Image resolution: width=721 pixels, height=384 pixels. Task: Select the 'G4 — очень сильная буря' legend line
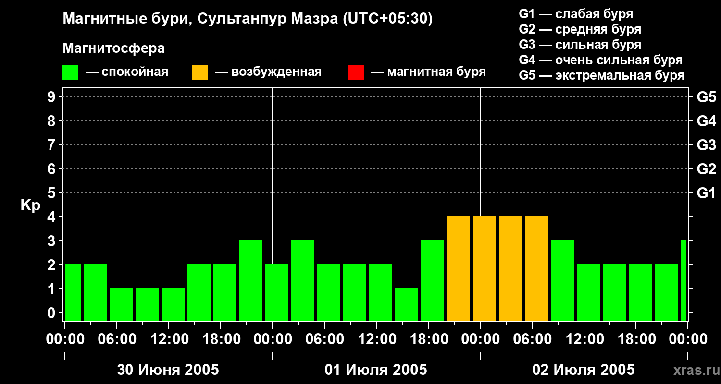coord(601,60)
